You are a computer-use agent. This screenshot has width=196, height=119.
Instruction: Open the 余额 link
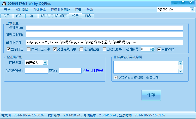coord(86,71)
